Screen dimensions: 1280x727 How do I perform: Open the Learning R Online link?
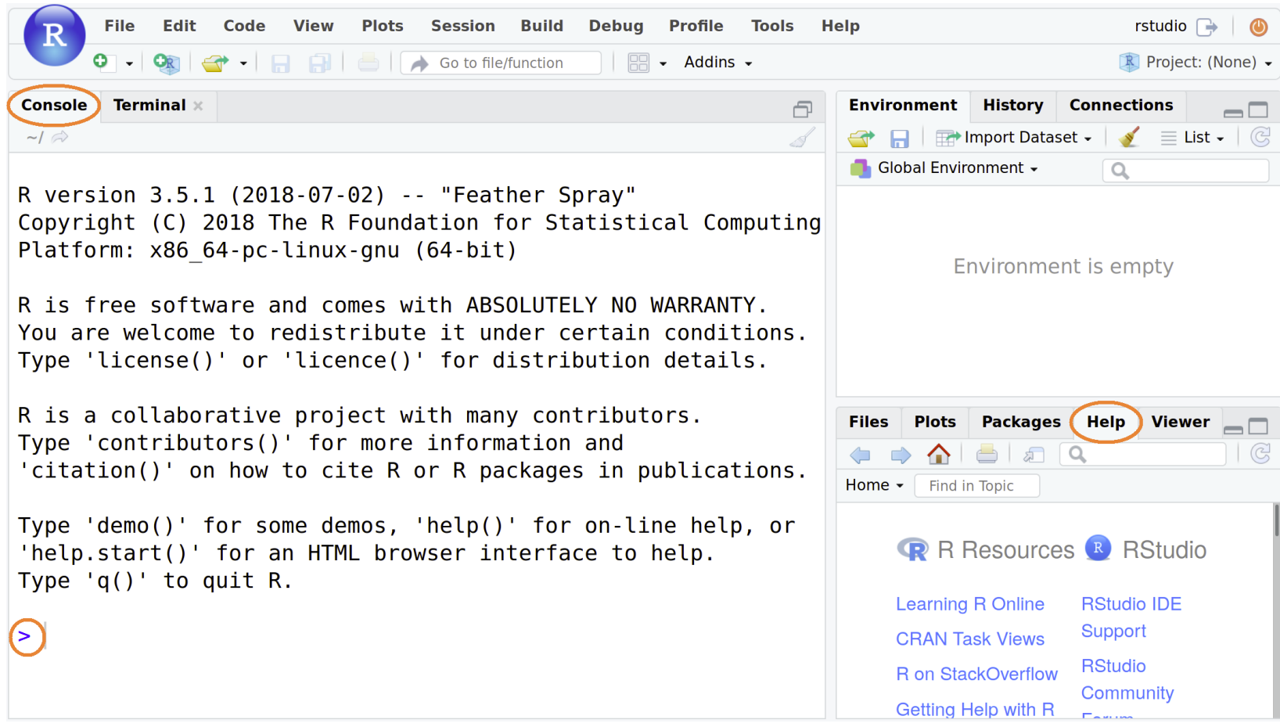pos(970,604)
